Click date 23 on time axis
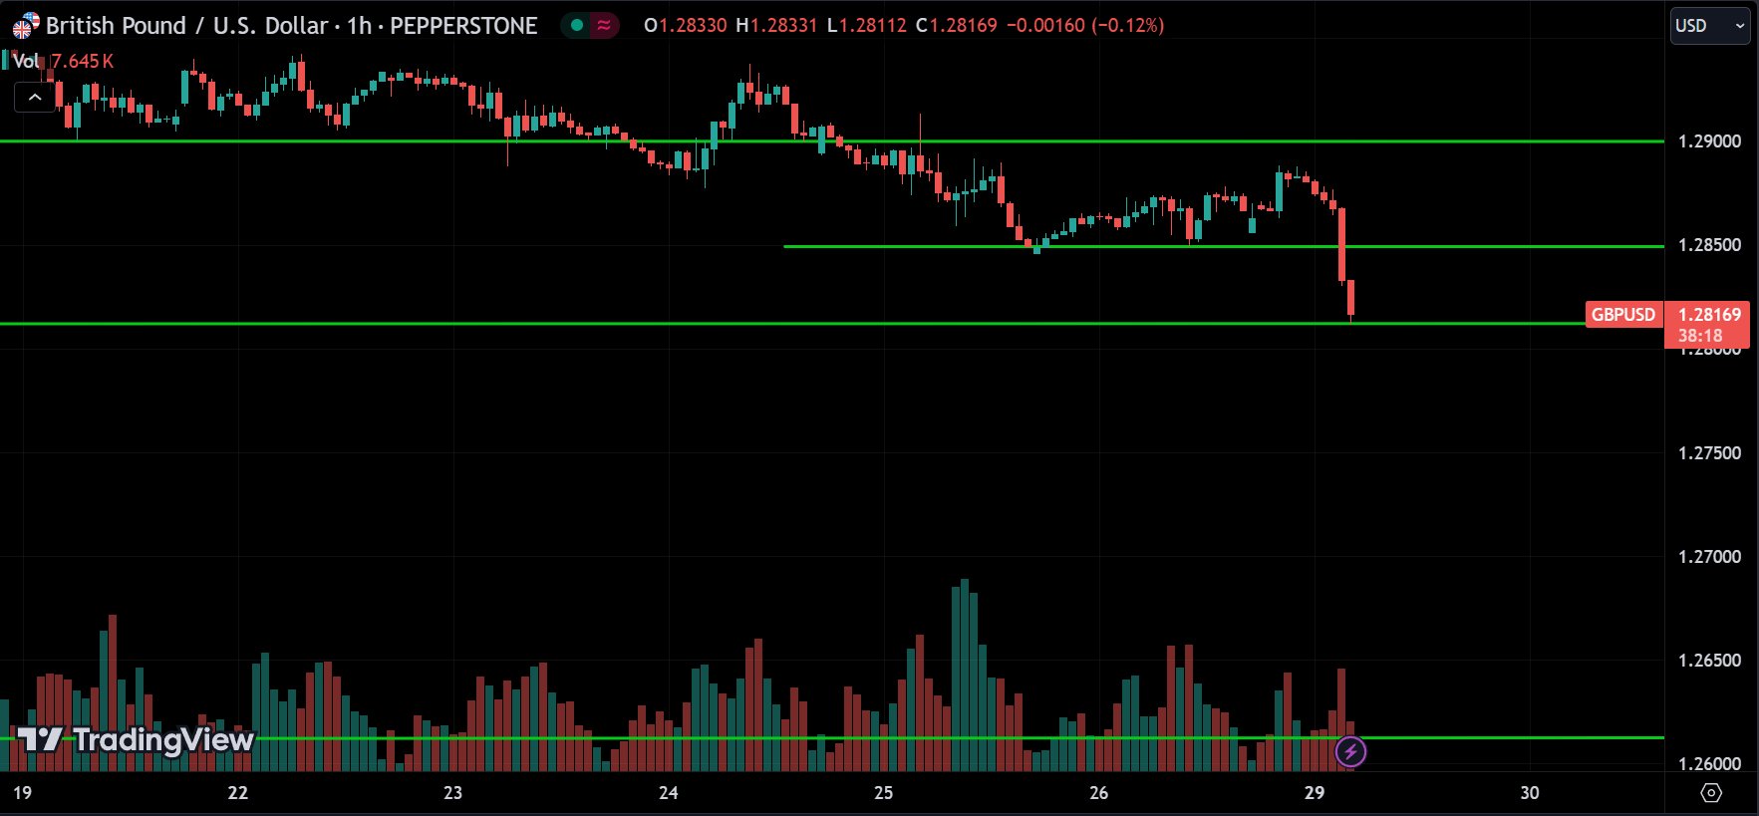 coord(452,793)
